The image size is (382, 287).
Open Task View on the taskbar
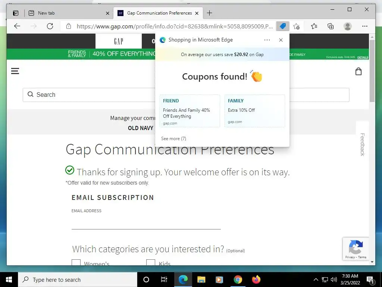tap(164, 280)
